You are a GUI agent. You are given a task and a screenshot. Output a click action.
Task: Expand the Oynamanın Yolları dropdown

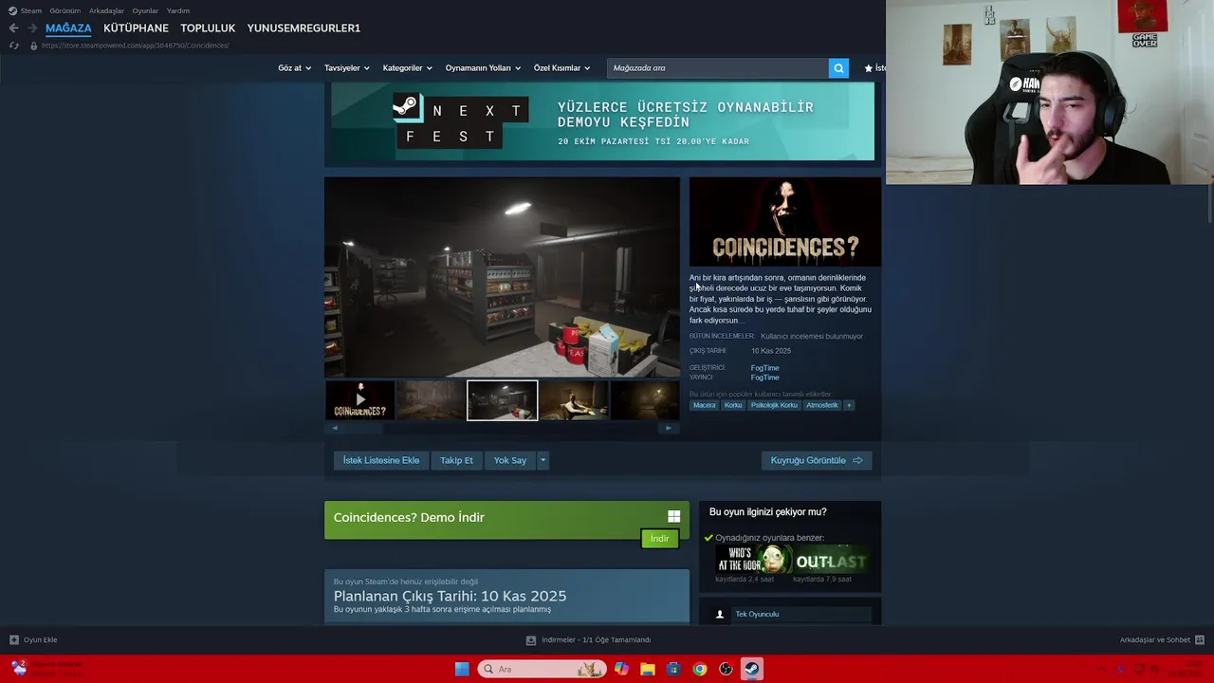pos(483,68)
